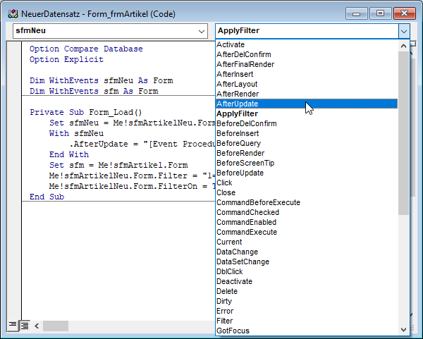The image size is (423, 339).
Task: Pick BeforeUpdate from list
Action: (x=307, y=173)
